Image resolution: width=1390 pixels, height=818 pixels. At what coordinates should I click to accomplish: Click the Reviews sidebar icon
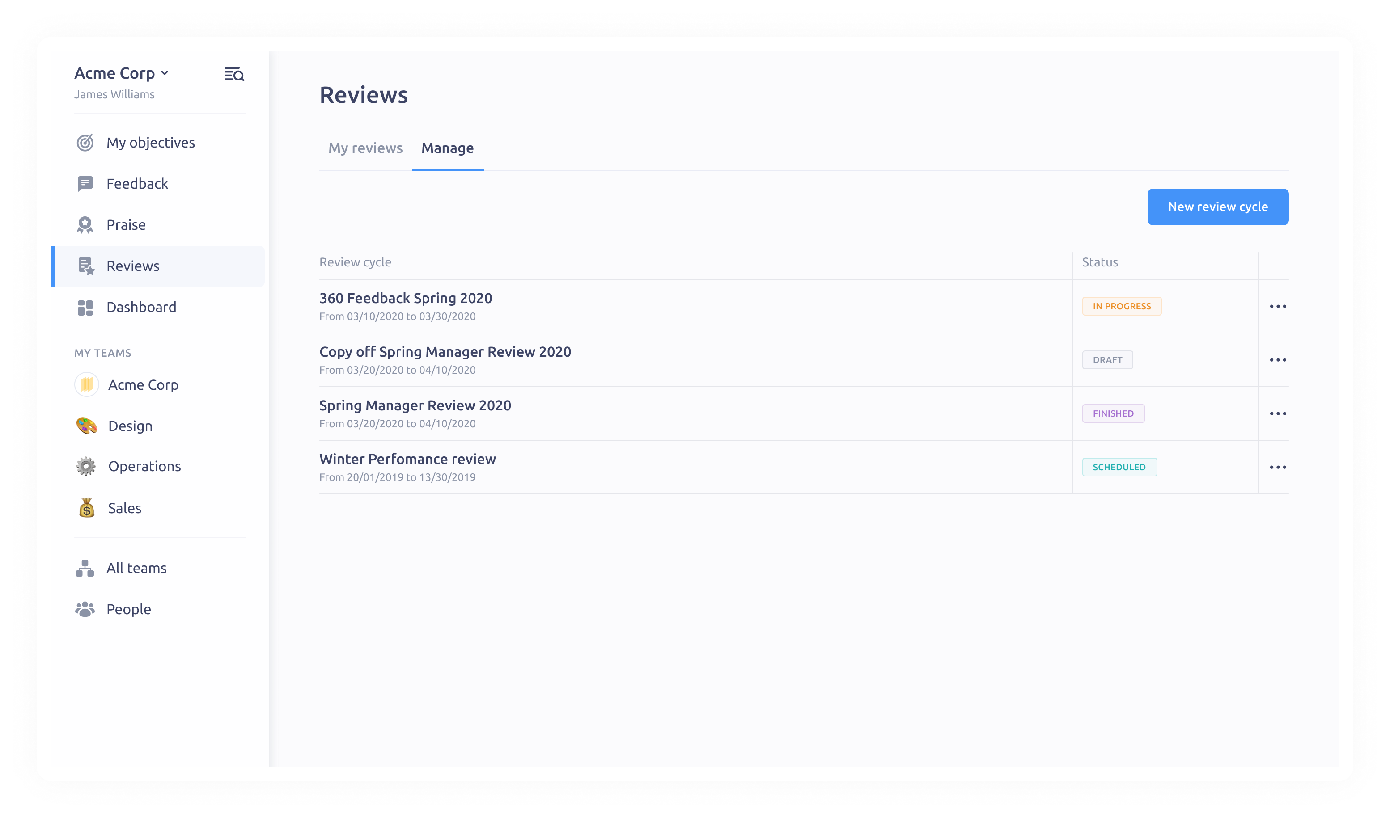coord(85,266)
